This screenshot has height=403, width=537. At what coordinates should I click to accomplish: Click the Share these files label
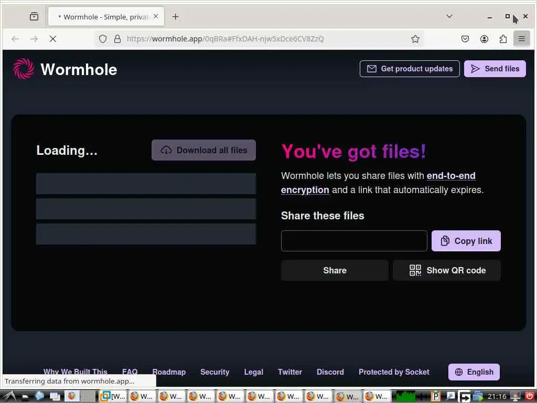[x=323, y=216]
